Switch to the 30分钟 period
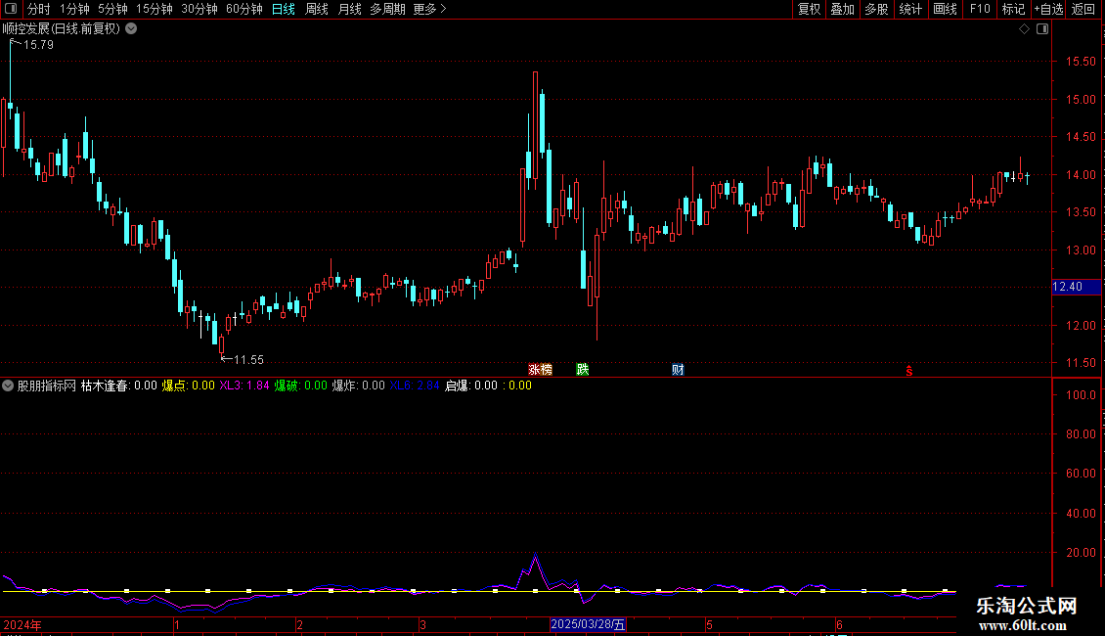The image size is (1105, 636). coord(199,9)
